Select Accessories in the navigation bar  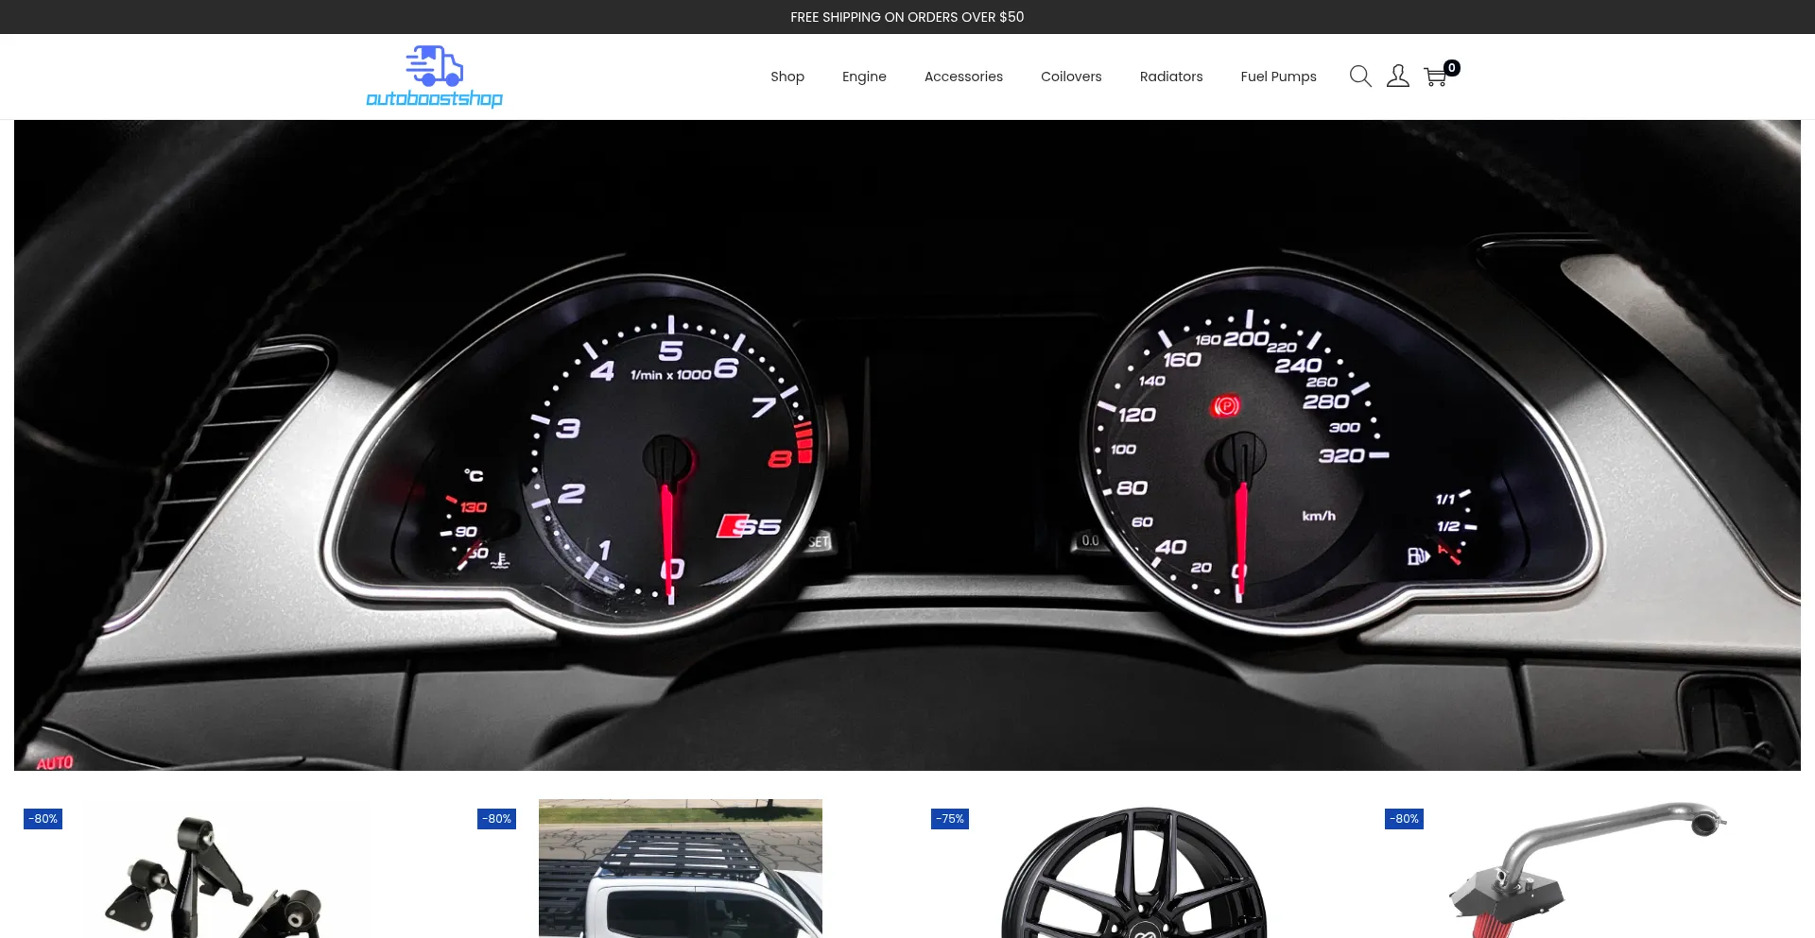[x=963, y=77]
